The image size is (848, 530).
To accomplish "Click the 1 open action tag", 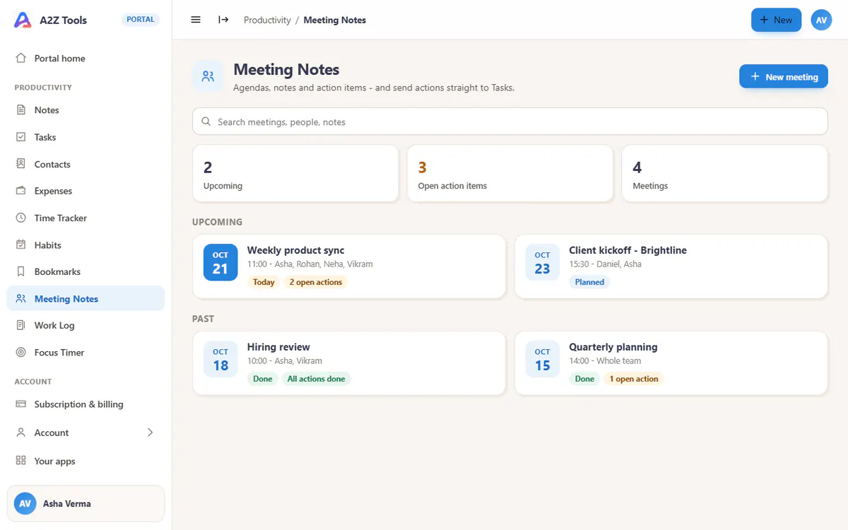I will [x=634, y=379].
